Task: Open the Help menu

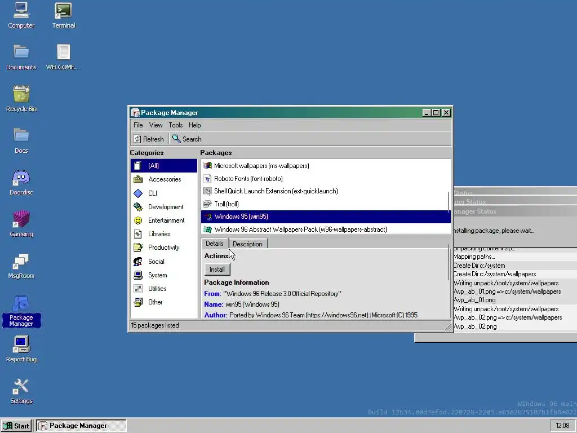Action: 194,125
